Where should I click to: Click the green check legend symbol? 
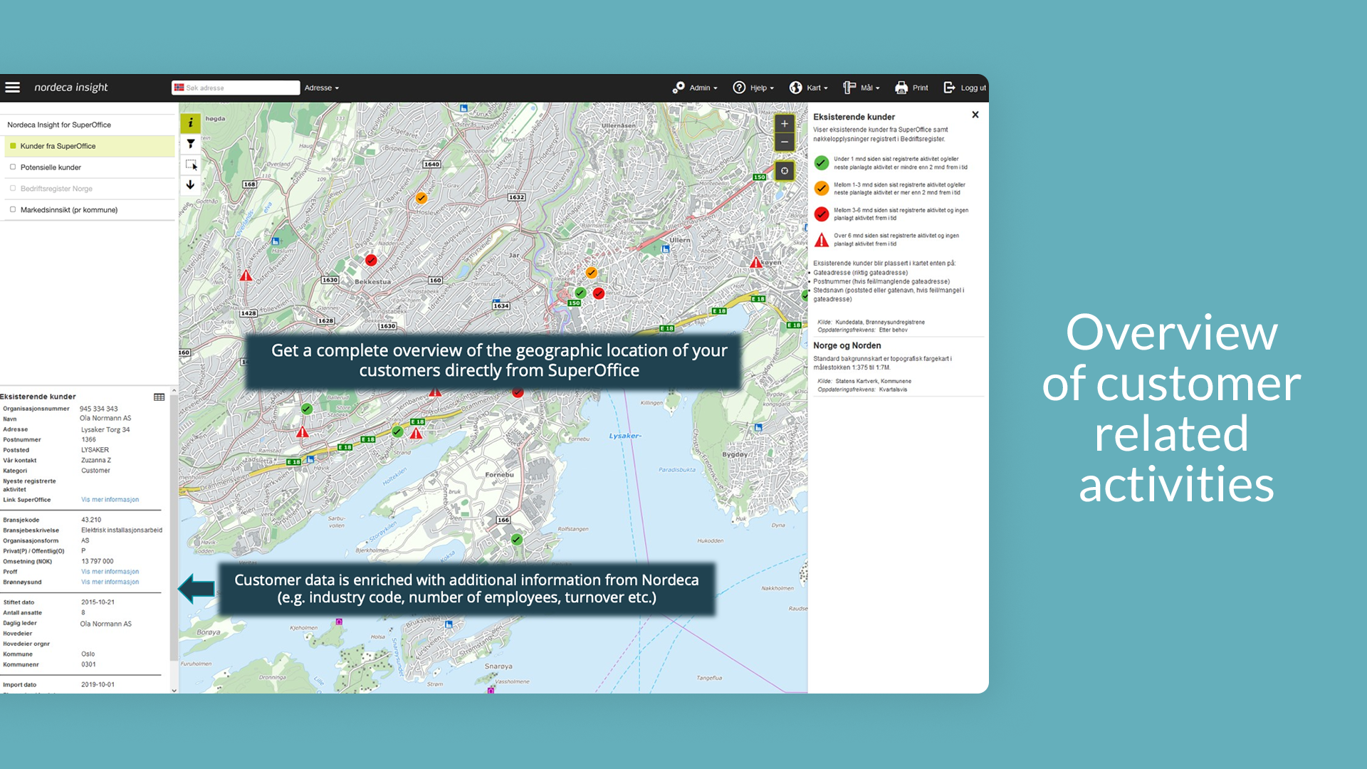[821, 163]
